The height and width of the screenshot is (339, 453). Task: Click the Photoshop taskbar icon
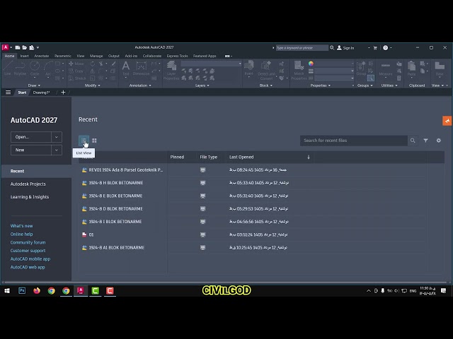point(22,290)
